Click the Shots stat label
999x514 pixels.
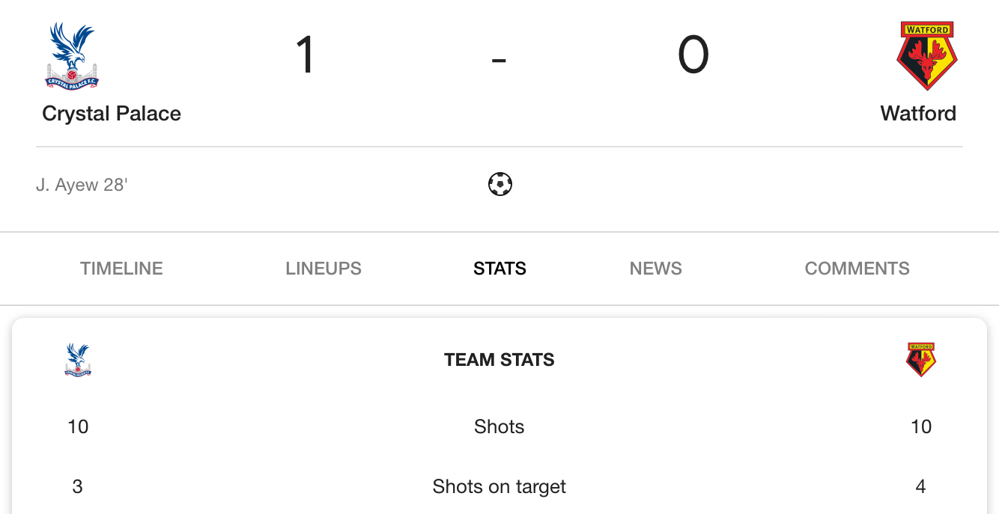pyautogui.click(x=499, y=426)
